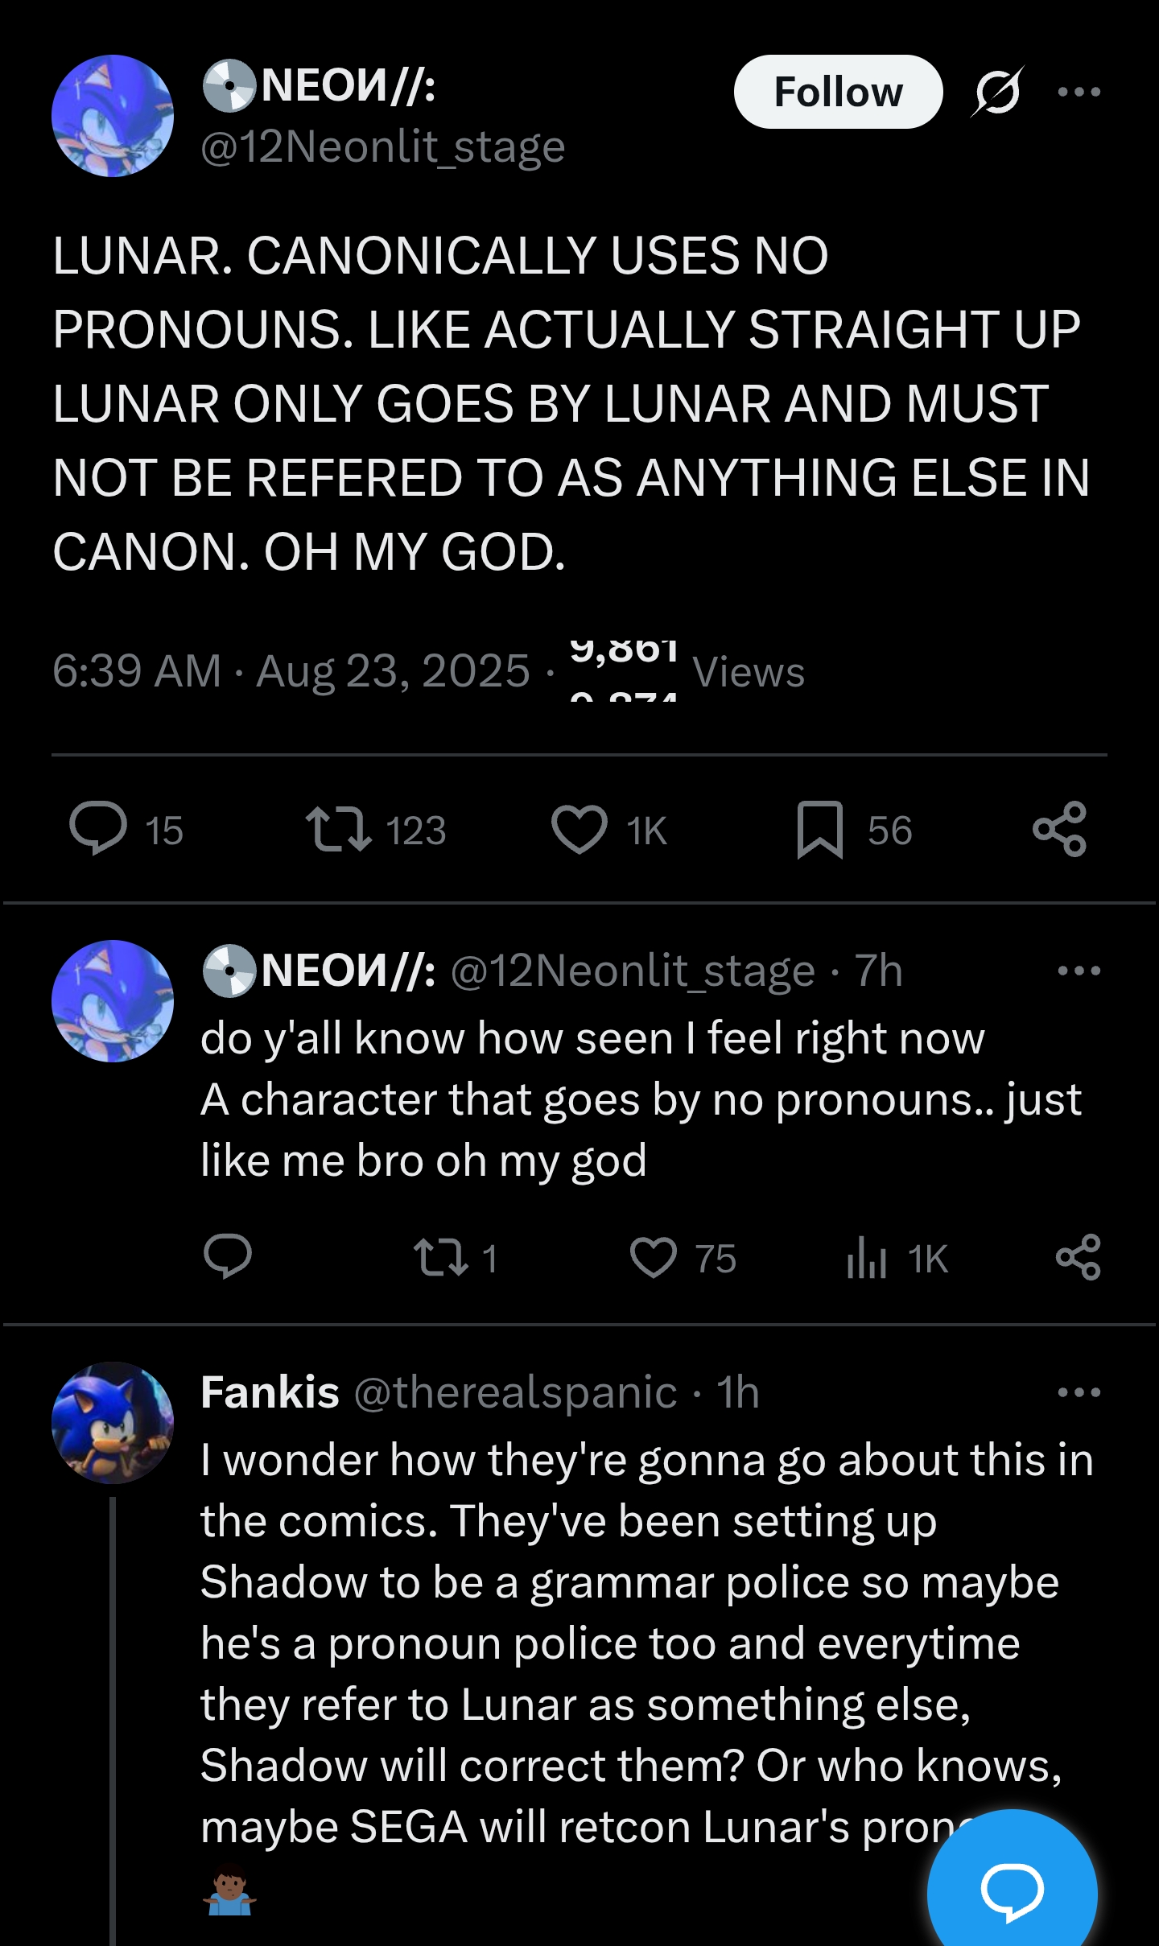Repost NEON's 7h reply
This screenshot has height=1946, width=1159.
[x=440, y=1258]
